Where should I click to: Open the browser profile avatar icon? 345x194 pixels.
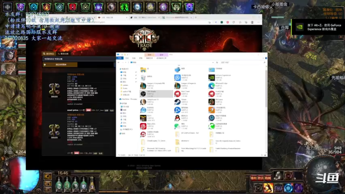tap(252, 22)
